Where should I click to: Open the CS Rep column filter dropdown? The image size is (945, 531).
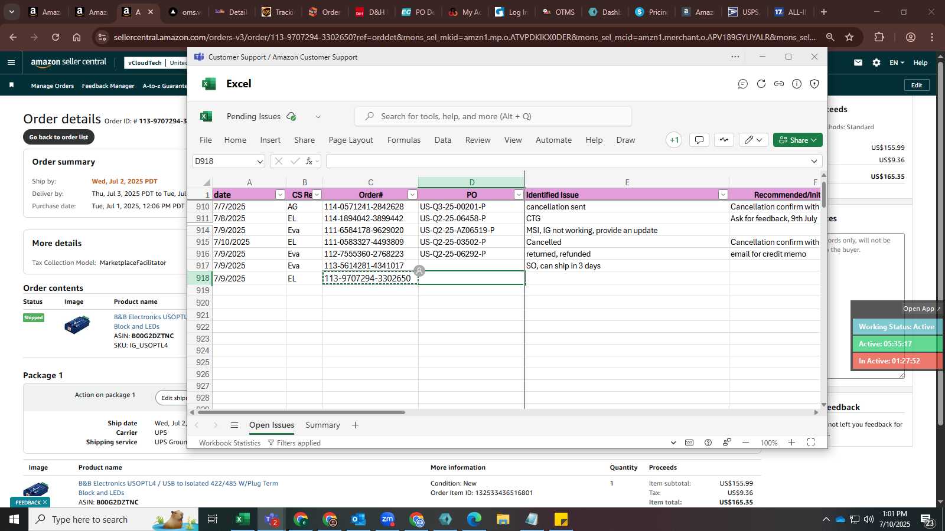coord(317,195)
